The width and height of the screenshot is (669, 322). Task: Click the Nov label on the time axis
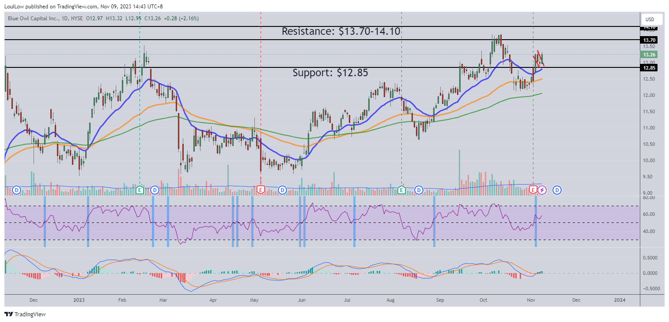[x=530, y=300]
